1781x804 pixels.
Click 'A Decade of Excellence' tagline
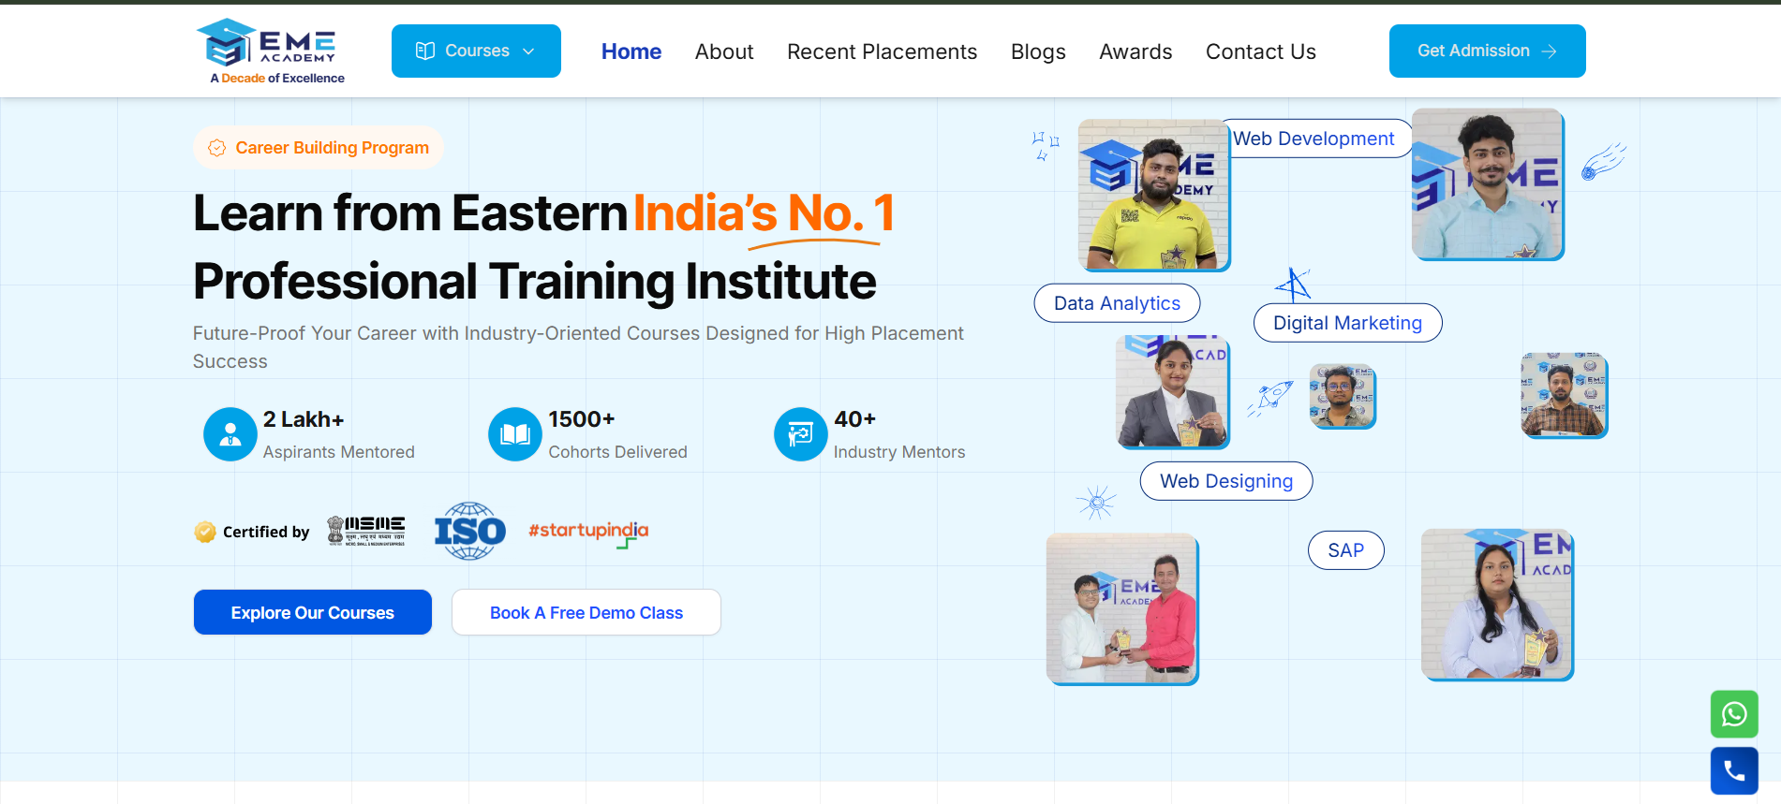coord(277,78)
